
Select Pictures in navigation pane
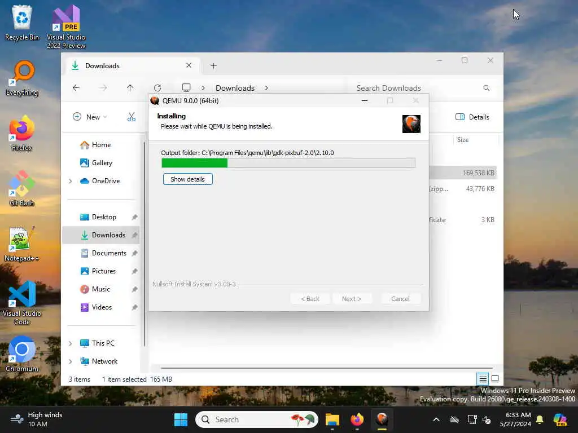[102, 271]
